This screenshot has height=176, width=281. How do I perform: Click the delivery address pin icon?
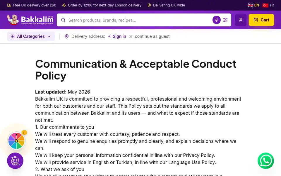[x=67, y=36]
